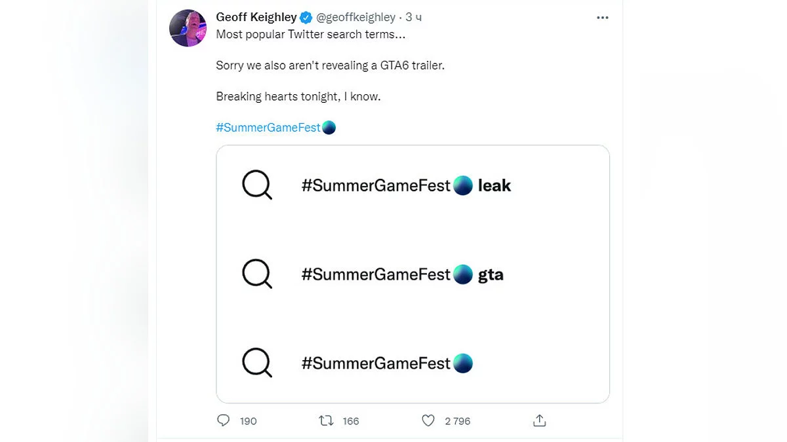
Task: View the 2 796 likes count
Action: point(458,421)
